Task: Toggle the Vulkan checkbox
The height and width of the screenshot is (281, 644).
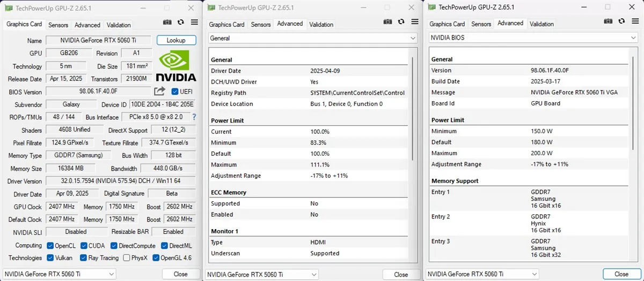Action: click(50, 258)
